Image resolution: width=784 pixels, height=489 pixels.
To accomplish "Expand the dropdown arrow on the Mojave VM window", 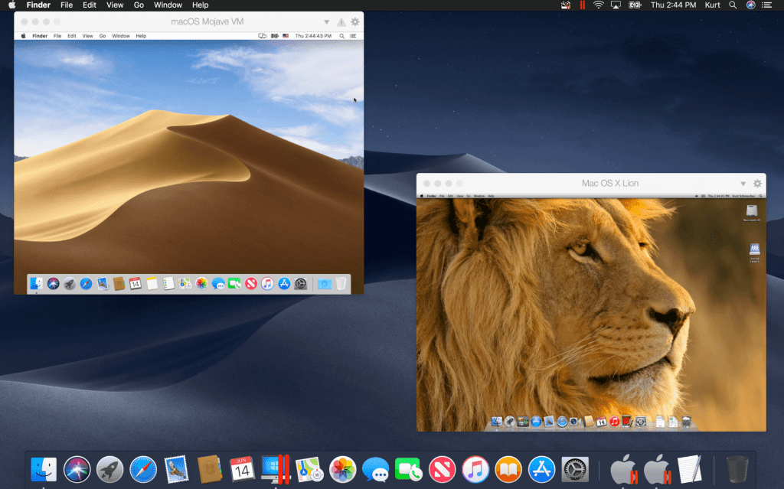I will click(327, 21).
